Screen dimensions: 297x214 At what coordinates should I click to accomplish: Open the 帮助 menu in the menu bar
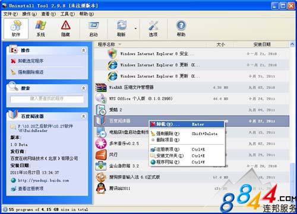pos(87,14)
